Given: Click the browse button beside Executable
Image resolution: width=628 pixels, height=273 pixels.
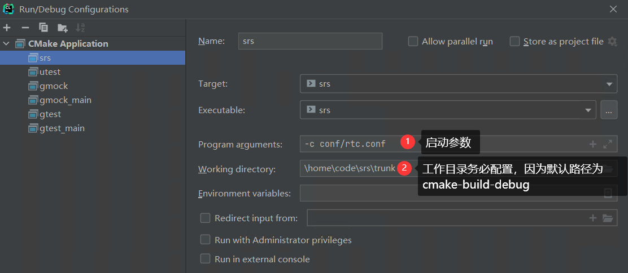Looking at the screenshot, I should (608, 110).
